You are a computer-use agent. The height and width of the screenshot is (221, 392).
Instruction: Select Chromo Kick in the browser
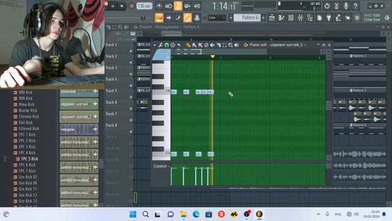point(29,117)
